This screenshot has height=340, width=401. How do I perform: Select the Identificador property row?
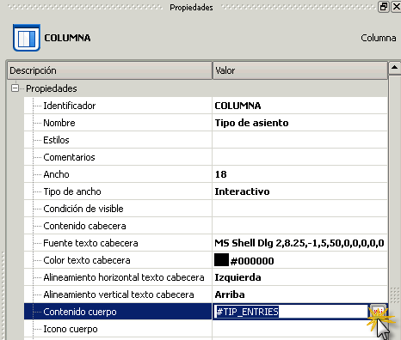pos(206,106)
